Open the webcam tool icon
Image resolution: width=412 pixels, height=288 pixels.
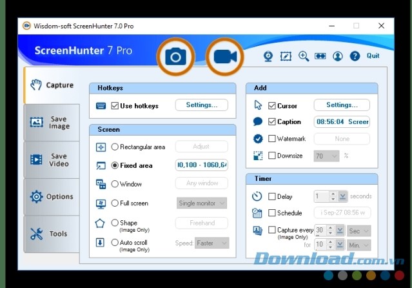268,56
